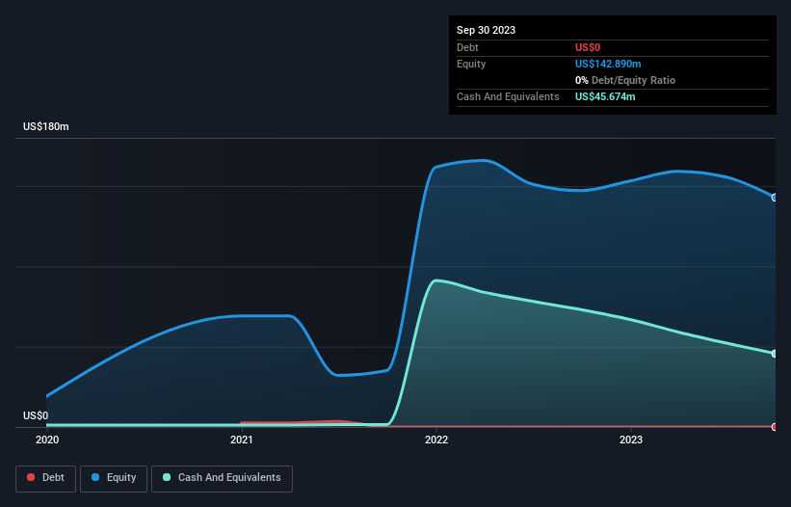The image size is (791, 507).
Task: Toggle the Equity legend button
Action: [x=114, y=478]
